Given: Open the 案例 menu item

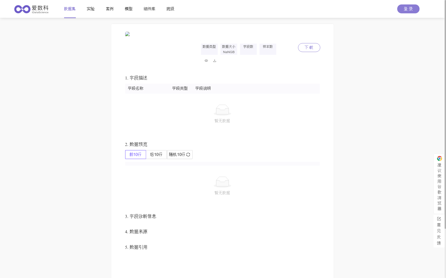Looking at the screenshot, I should [x=110, y=9].
